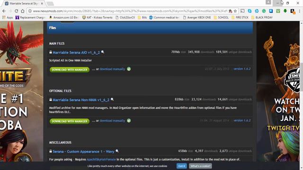Open Marriable Serana Non-NMM v1_6_2 file link
The height and width of the screenshot is (170, 303).
pos(81,100)
